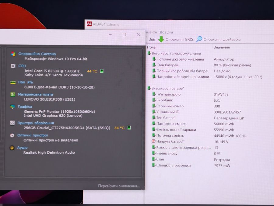
Task: Select value 80 % (Високий рівень)
Action: pyautogui.click(x=232, y=65)
